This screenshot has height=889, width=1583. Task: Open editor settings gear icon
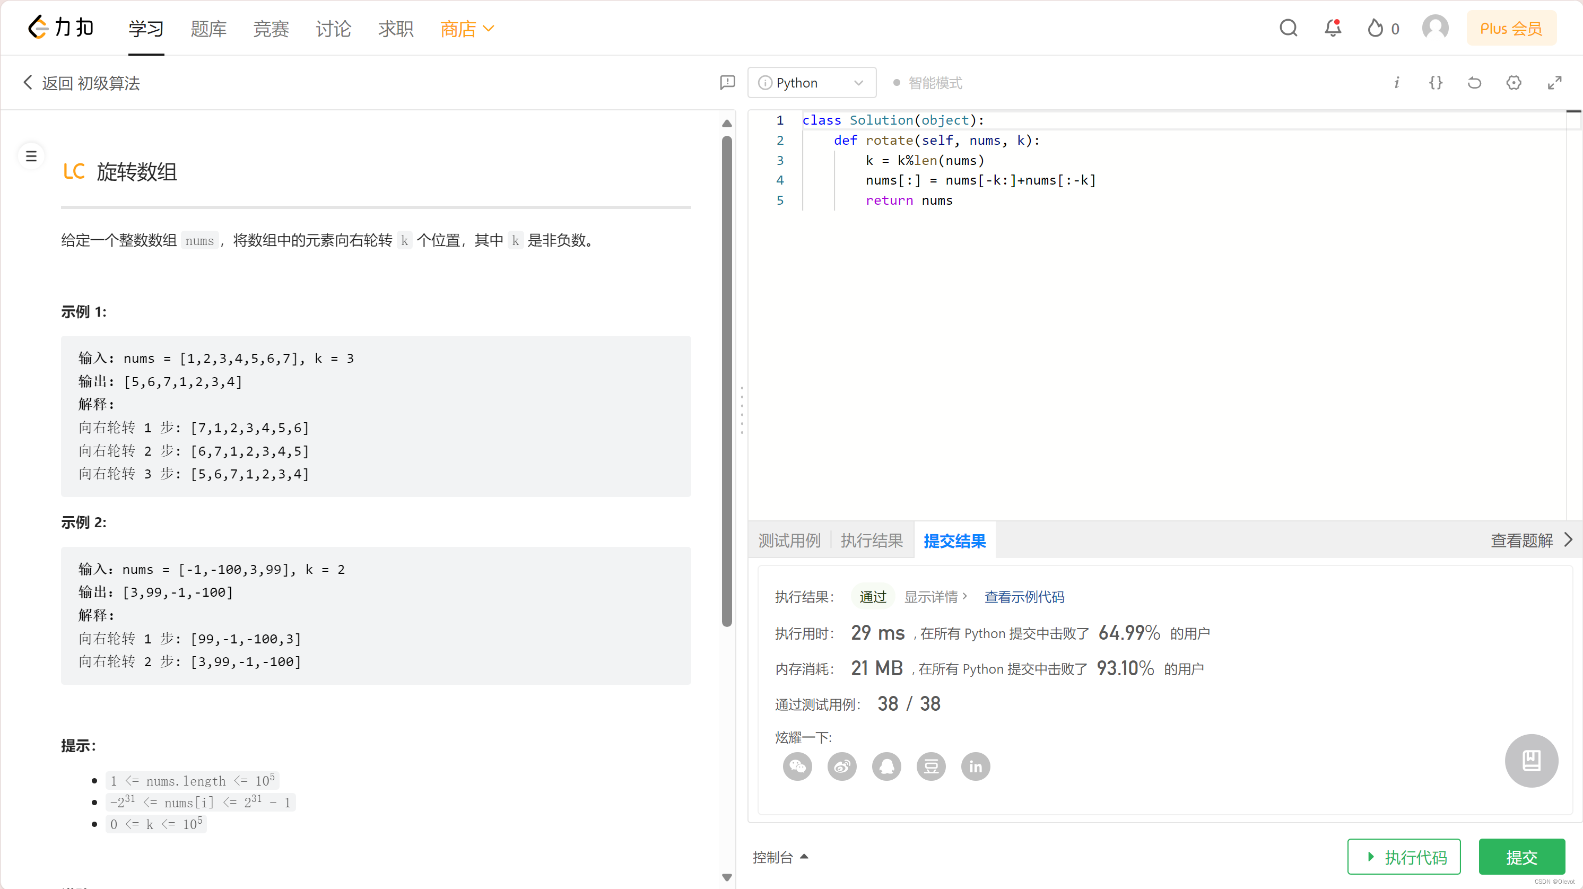(1514, 82)
